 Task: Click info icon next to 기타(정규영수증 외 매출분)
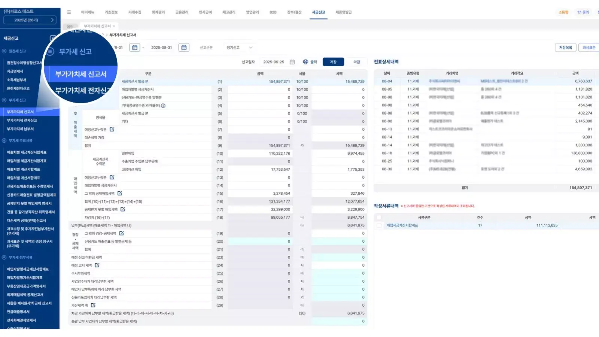click(x=163, y=106)
